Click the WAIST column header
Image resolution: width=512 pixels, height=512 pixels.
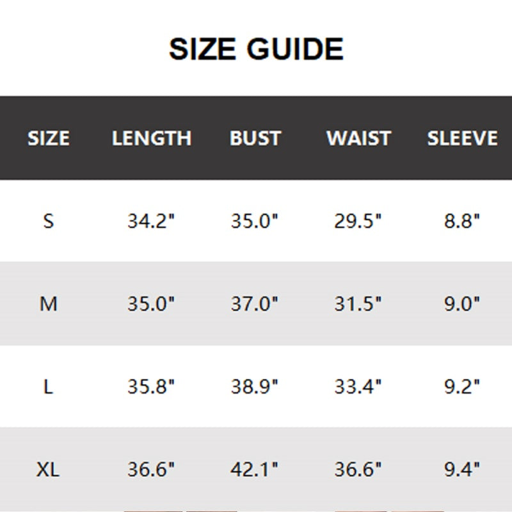tap(358, 138)
